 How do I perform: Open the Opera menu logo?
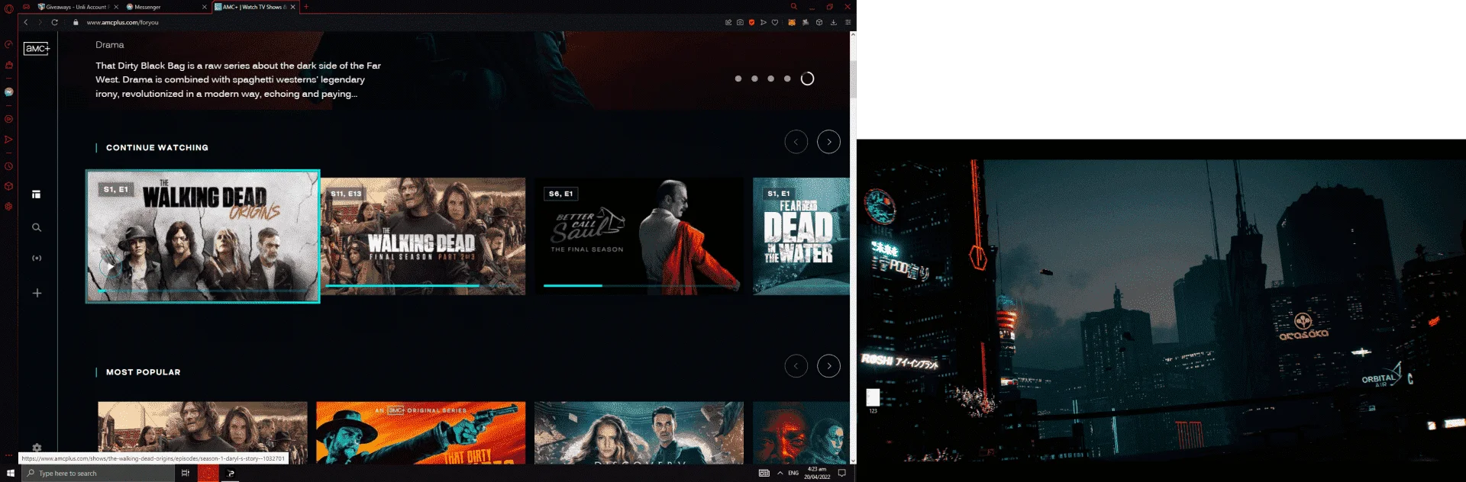click(x=9, y=8)
